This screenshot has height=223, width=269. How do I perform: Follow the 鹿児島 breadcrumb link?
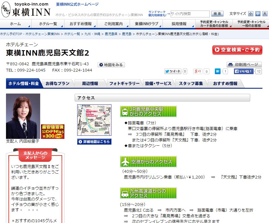pyautogui.click(x=127, y=34)
